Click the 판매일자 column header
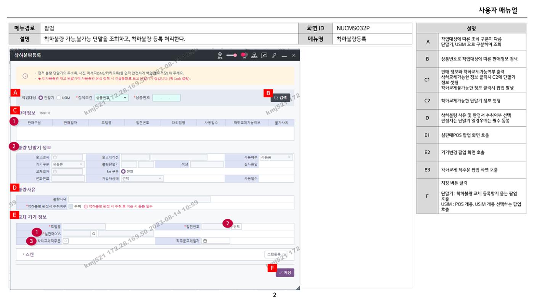The width and height of the screenshot is (534, 300). coord(70,123)
